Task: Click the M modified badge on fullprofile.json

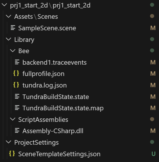Action: click(x=153, y=74)
